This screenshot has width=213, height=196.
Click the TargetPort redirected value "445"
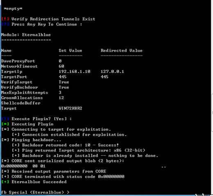104,77
